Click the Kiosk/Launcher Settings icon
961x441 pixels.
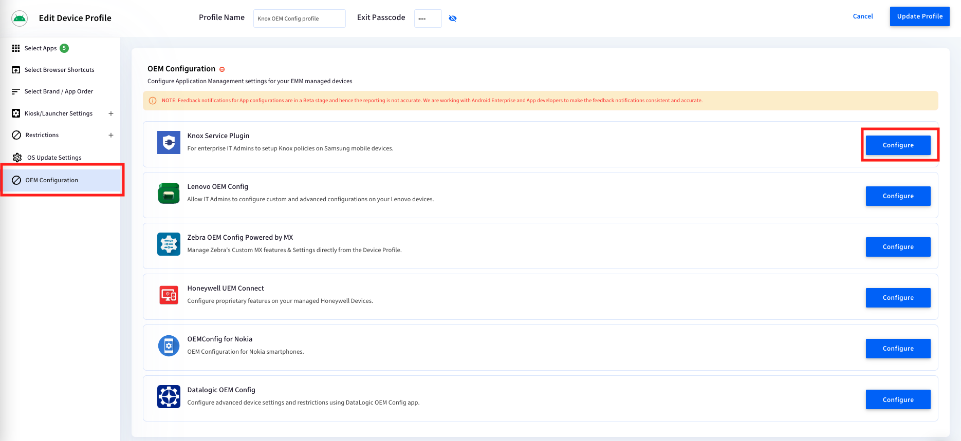click(x=16, y=113)
